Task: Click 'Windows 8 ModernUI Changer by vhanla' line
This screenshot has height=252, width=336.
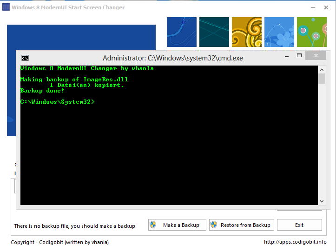Action: tap(87, 68)
